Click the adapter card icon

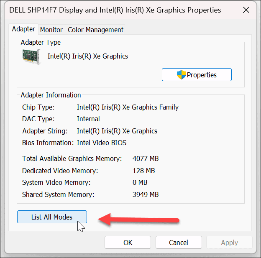(x=31, y=57)
